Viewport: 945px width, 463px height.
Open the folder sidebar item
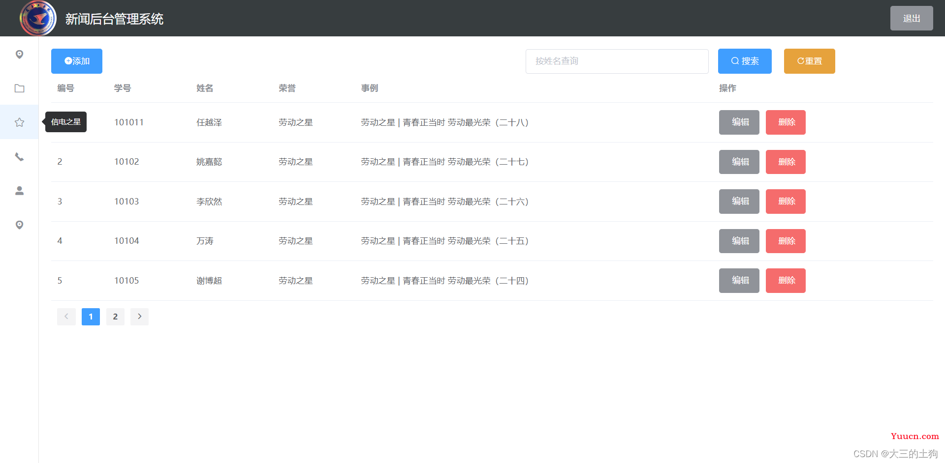[x=19, y=88]
